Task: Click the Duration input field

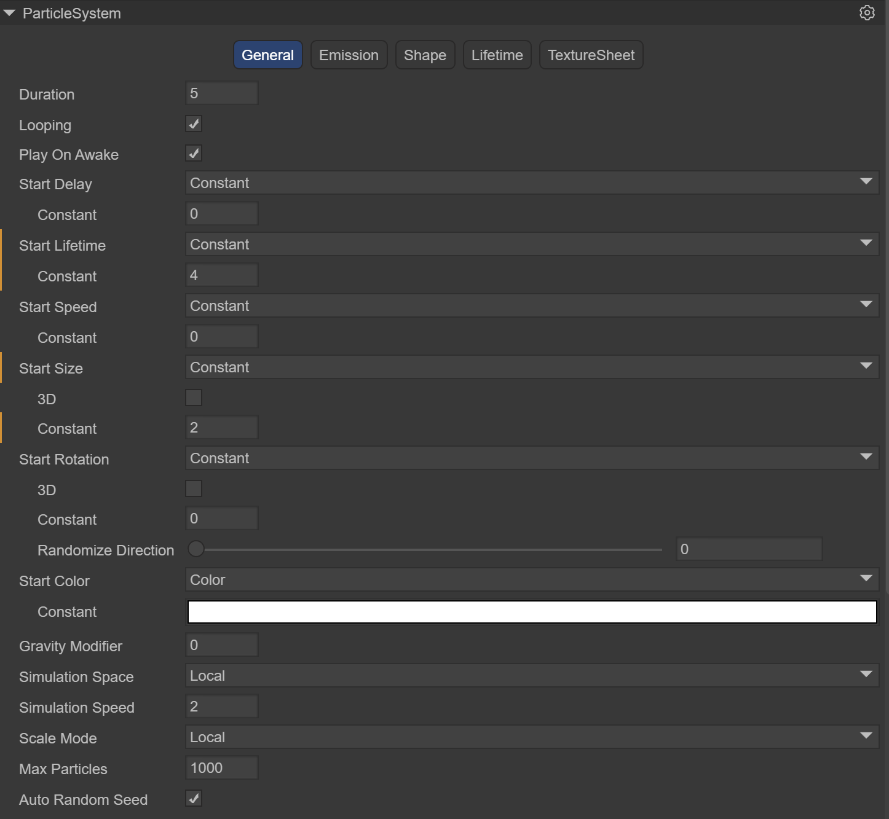Action: [221, 93]
